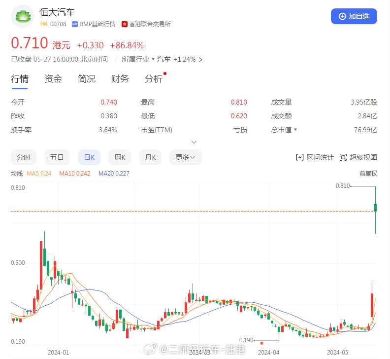
Task: Expand more quote details with down chevron
Action: pyautogui.click(x=194, y=142)
